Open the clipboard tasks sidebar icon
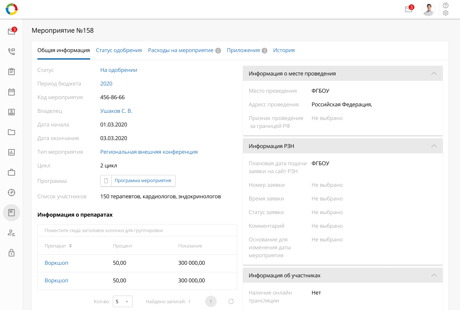 coord(11,71)
